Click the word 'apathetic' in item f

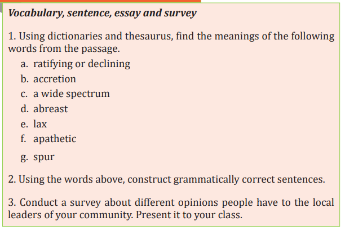[55, 139]
